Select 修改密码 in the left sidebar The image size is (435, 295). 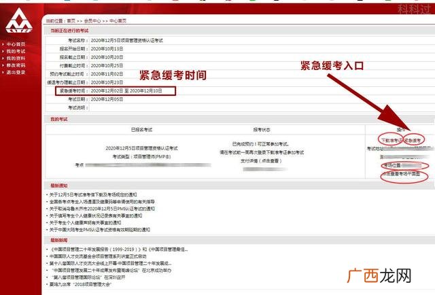tap(16, 65)
